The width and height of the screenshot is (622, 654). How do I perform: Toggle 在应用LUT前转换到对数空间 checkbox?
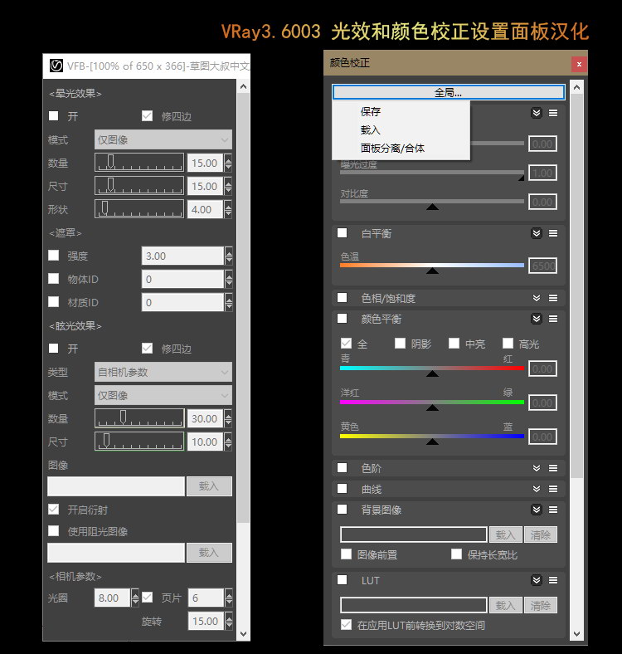pyautogui.click(x=346, y=625)
